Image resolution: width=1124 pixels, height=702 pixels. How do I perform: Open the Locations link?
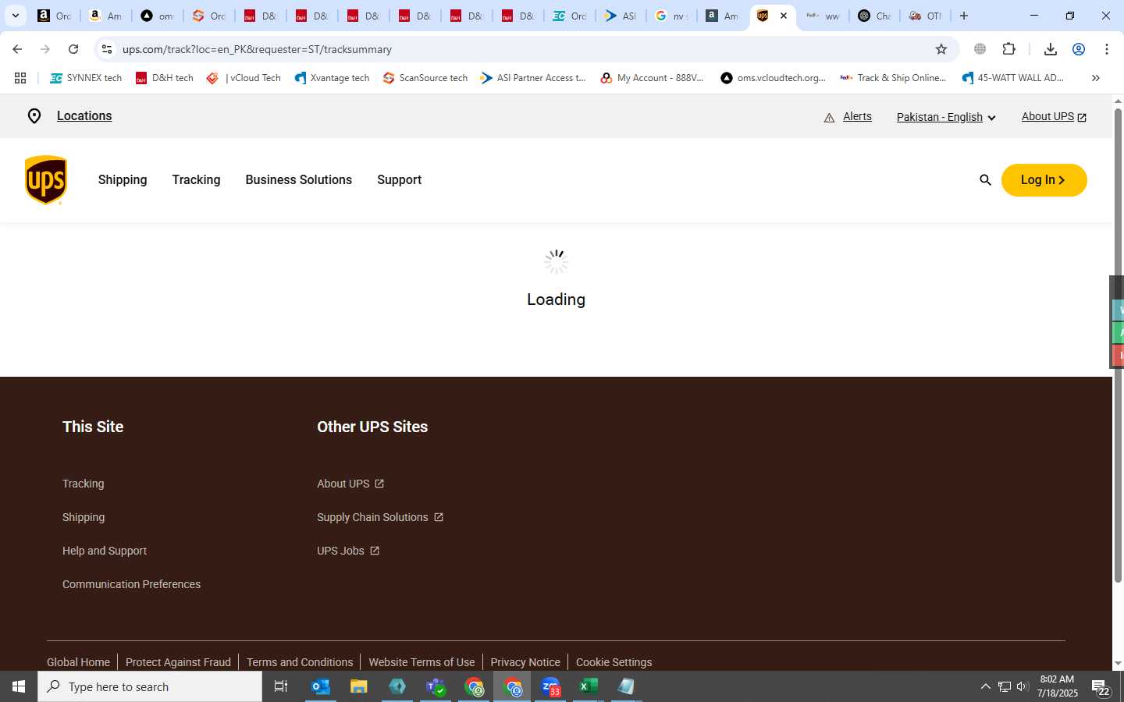[84, 116]
